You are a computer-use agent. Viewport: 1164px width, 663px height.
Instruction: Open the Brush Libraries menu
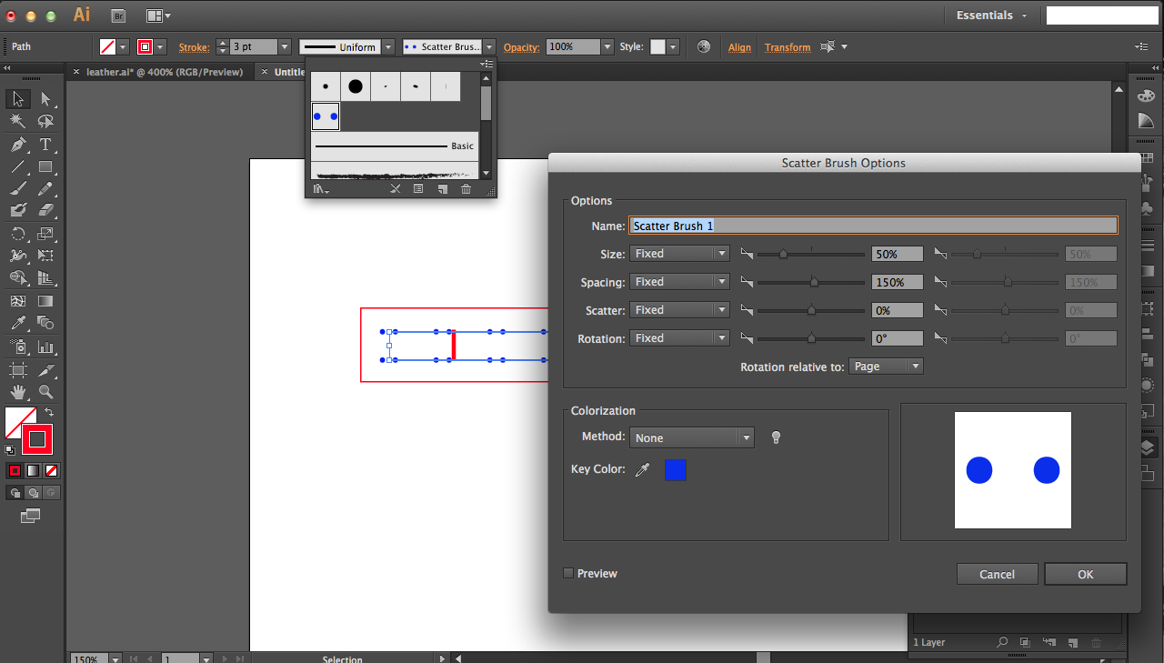click(320, 189)
